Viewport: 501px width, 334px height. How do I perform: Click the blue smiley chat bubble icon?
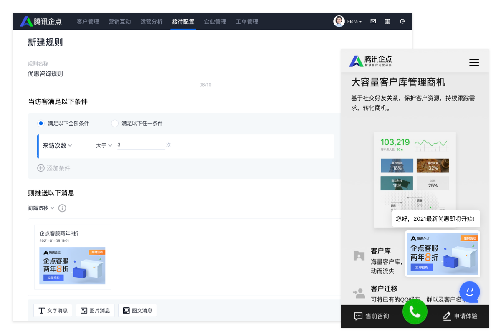[x=470, y=292]
